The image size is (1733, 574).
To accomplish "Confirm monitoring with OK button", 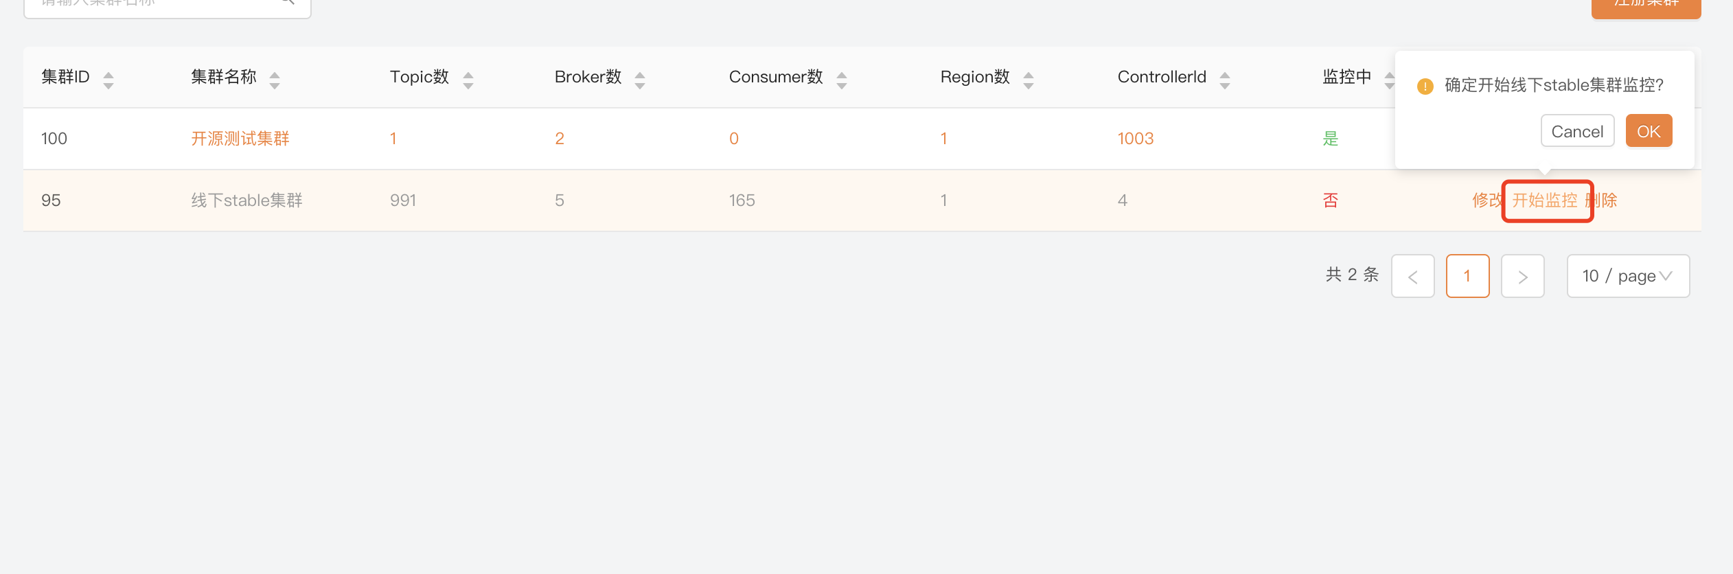I will tap(1649, 131).
